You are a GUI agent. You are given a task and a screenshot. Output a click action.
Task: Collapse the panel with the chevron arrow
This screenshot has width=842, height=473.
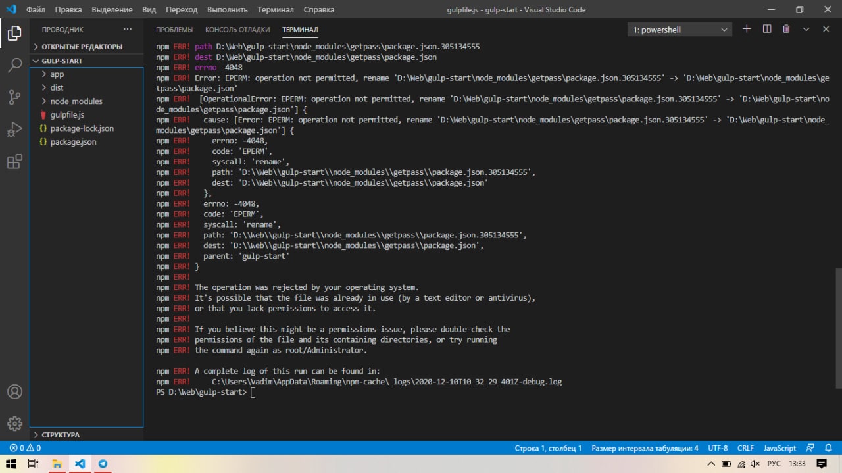(806, 29)
